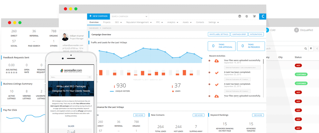Click the plus icon on New Campaign
Viewport: 319px width, 133px height.
(90, 16)
